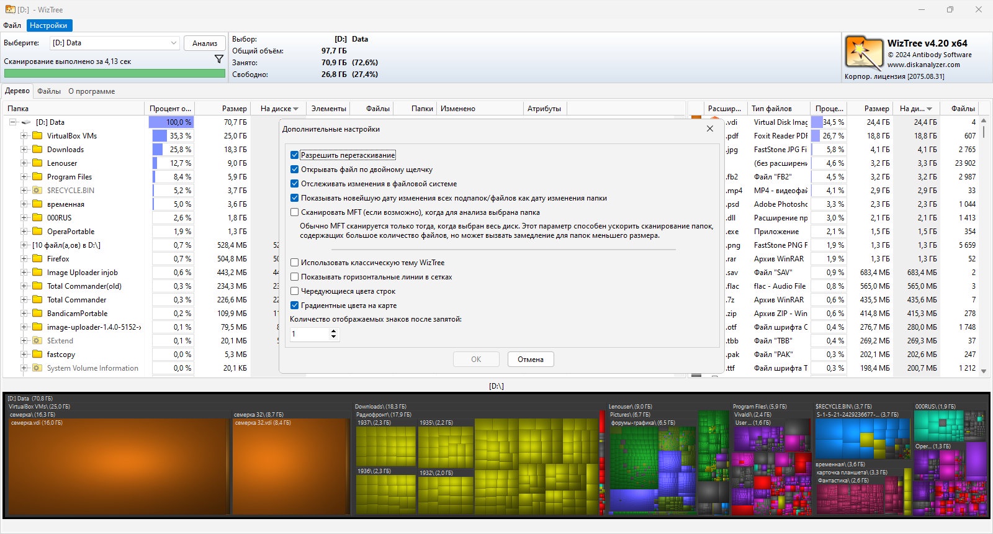Enable Сканировать MFT checkbox
The height and width of the screenshot is (534, 993).
[295, 212]
